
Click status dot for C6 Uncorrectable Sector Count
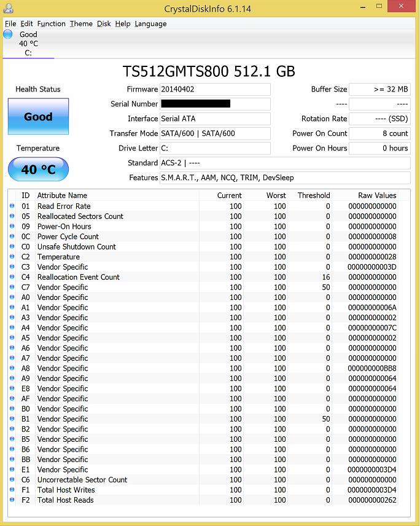pos(12,480)
